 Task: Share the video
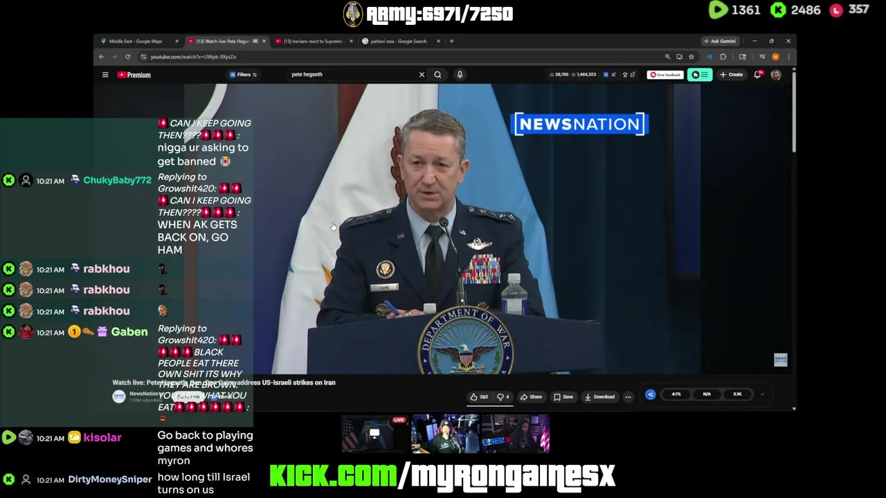click(531, 397)
